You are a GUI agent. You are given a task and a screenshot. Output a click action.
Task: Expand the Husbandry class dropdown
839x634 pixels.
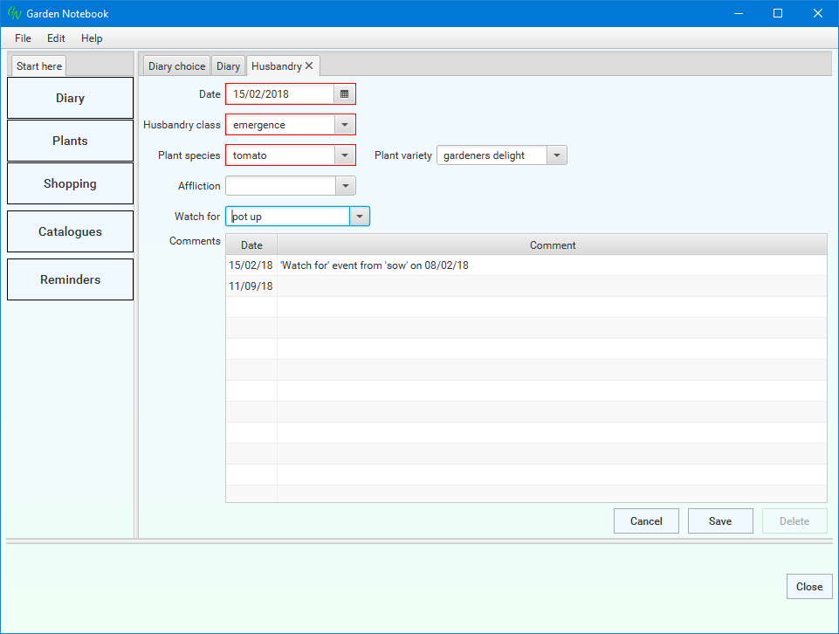pyautogui.click(x=345, y=125)
